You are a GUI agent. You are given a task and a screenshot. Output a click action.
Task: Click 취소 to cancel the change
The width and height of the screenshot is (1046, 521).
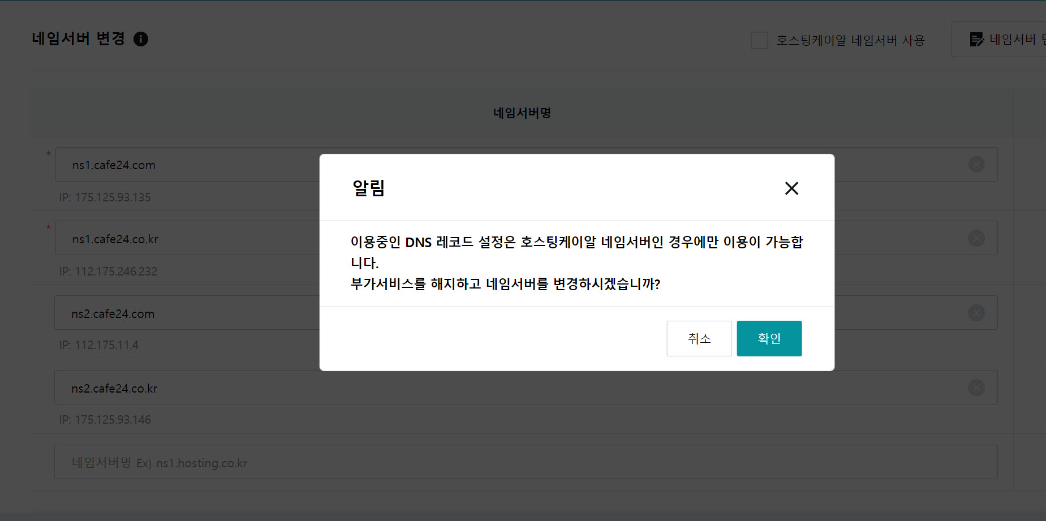coord(699,338)
